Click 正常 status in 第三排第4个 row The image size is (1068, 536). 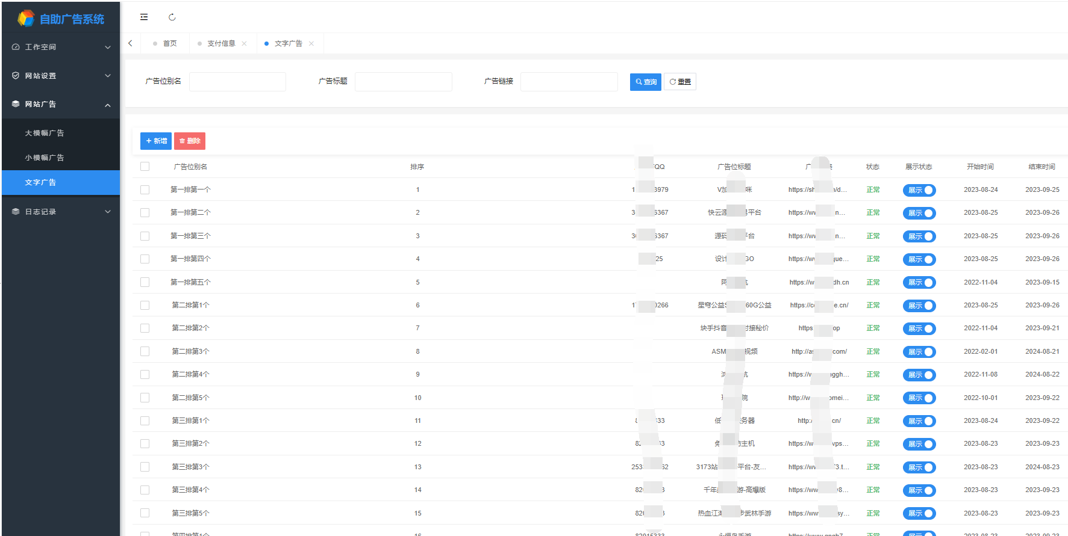[873, 490]
